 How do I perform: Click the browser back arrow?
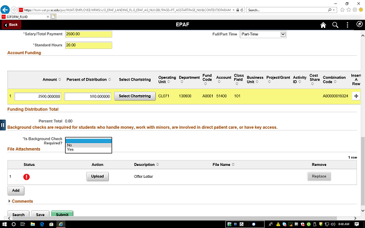coord(5,10)
